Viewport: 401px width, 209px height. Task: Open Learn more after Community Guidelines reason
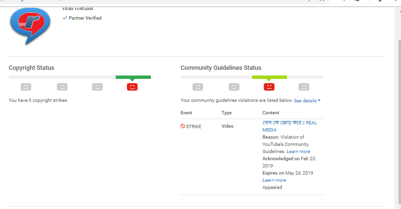click(298, 151)
